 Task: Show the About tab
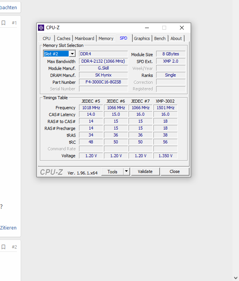[x=176, y=38]
